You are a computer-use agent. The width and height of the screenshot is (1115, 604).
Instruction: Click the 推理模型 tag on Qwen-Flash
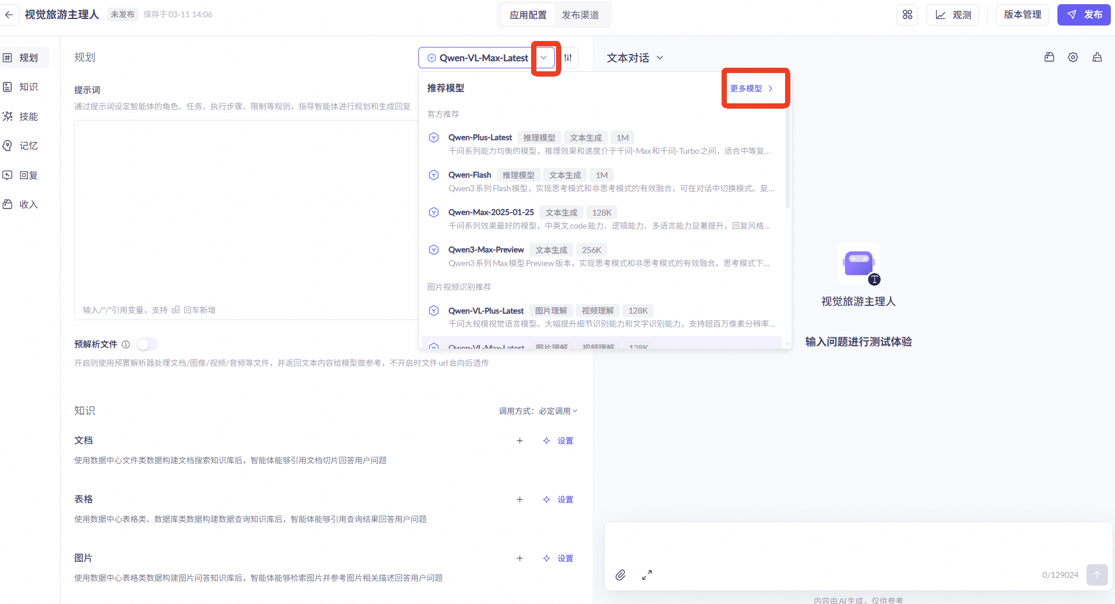[x=519, y=175]
